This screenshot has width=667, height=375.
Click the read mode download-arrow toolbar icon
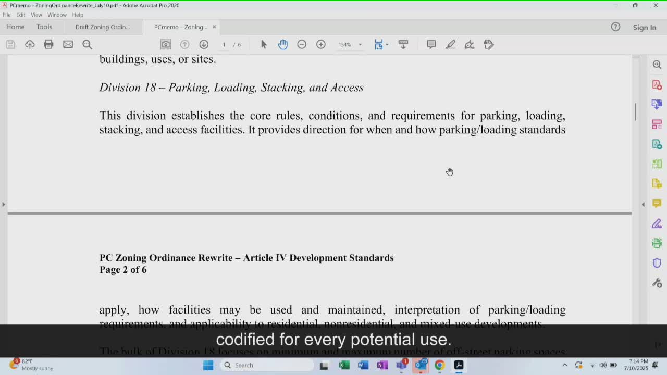click(x=403, y=45)
